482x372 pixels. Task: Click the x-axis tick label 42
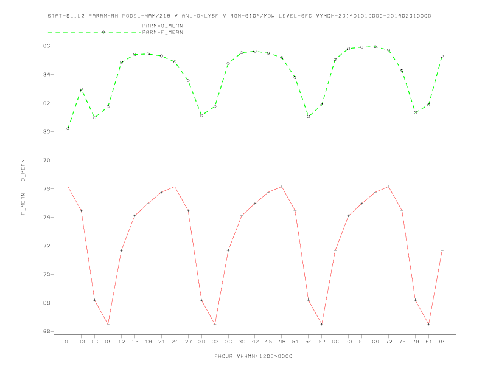pos(255,342)
